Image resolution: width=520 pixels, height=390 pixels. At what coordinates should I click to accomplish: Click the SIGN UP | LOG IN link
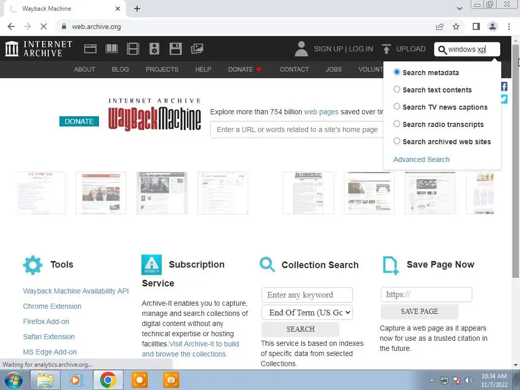click(x=343, y=49)
